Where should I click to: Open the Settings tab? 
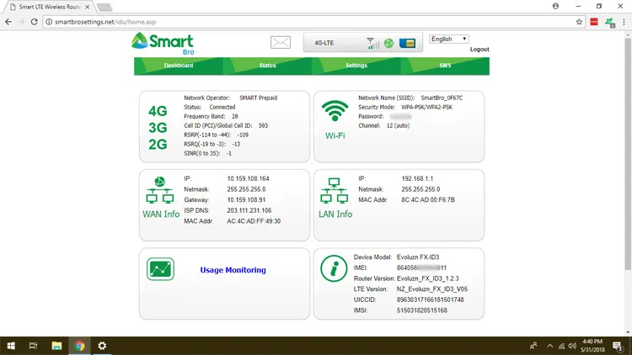(356, 66)
